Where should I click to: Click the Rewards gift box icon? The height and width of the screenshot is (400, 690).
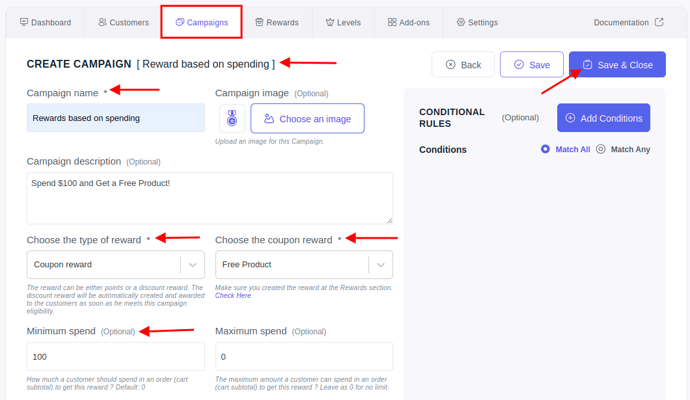tap(260, 22)
